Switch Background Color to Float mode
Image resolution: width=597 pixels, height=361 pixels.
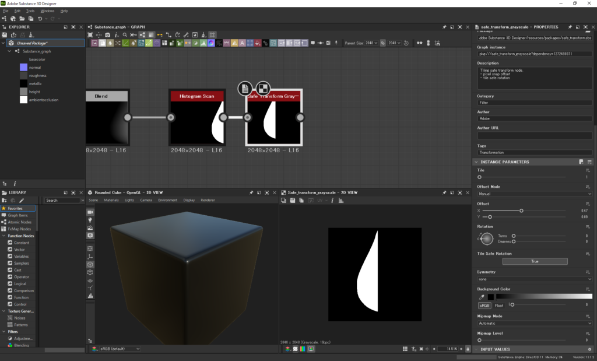[x=499, y=306]
